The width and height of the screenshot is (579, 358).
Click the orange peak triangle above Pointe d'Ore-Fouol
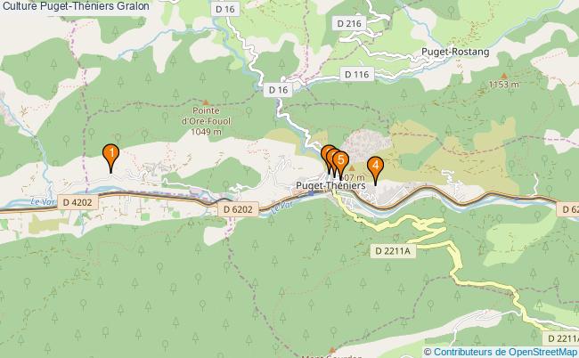coord(206,102)
